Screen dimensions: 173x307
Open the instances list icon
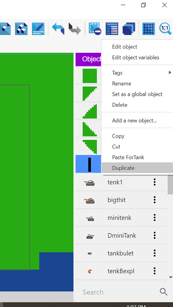tap(112, 29)
